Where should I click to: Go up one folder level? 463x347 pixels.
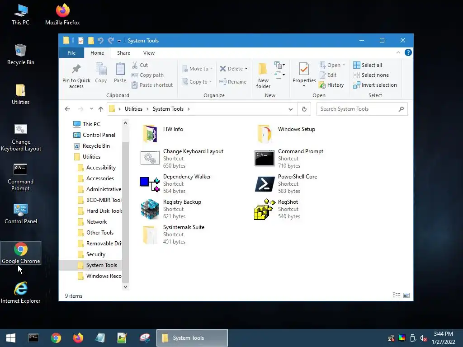point(101,109)
